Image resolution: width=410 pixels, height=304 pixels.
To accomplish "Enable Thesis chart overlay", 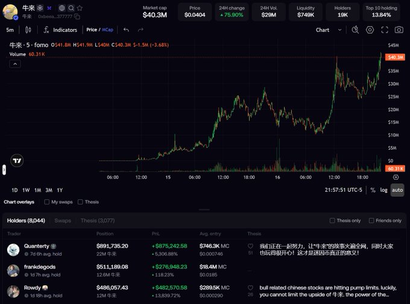I will coord(80,202).
